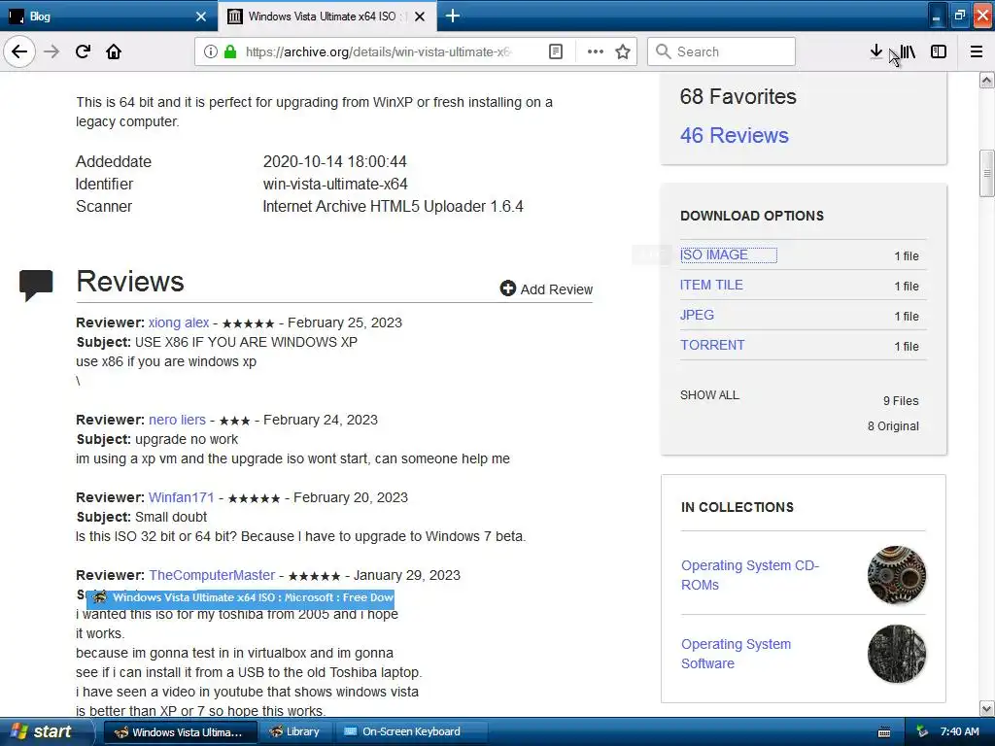This screenshot has height=746, width=995.
Task: Click the page scrollbar up arrow
Action: pos(987,81)
